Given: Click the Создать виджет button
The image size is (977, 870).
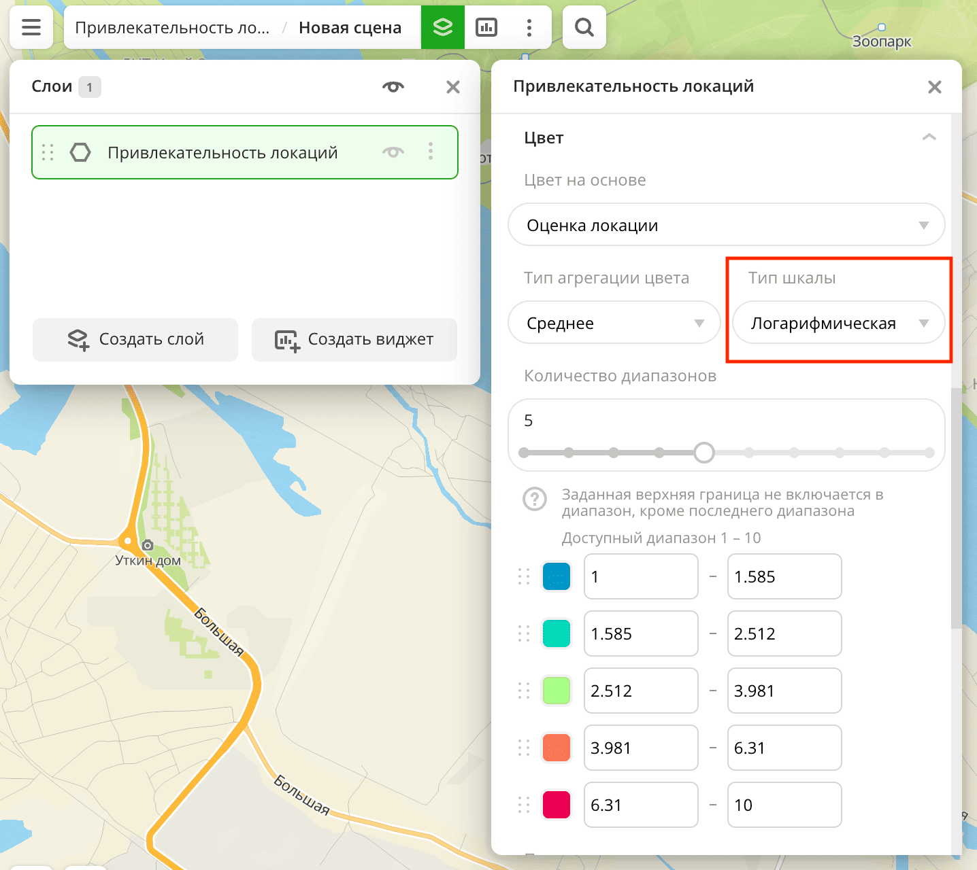Looking at the screenshot, I should point(354,339).
